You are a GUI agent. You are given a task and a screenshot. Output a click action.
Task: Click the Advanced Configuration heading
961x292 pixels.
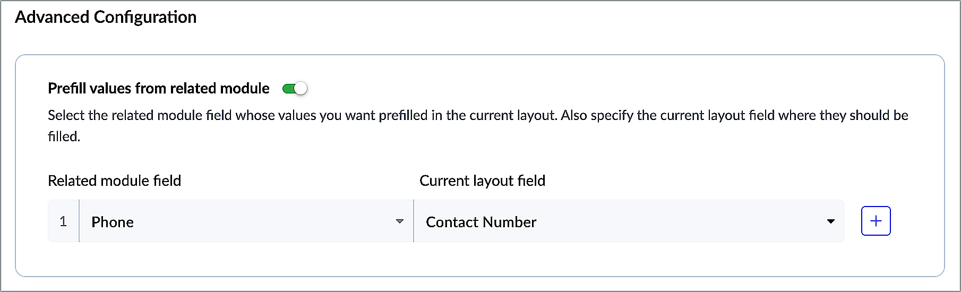tap(106, 17)
